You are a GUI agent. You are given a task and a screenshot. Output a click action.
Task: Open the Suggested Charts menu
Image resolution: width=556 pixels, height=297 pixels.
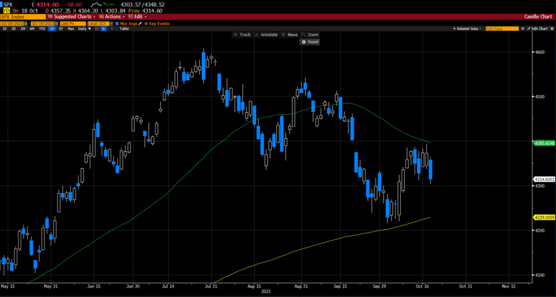(74, 17)
